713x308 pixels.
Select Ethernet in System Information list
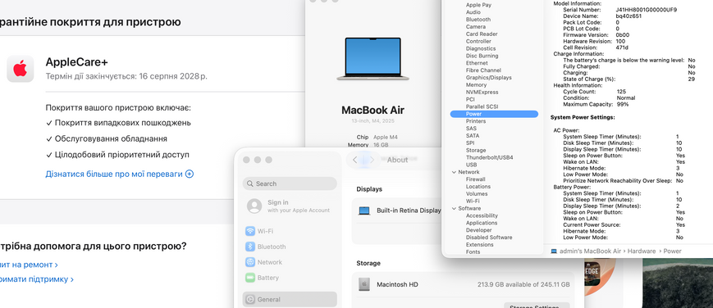(477, 63)
